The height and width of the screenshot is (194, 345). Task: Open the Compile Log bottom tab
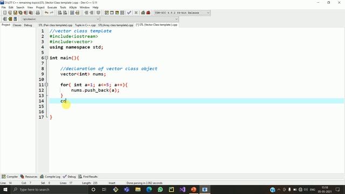tap(50, 177)
